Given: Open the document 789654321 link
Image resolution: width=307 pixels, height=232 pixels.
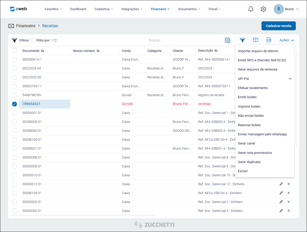Looking at the screenshot, I should 31,104.
